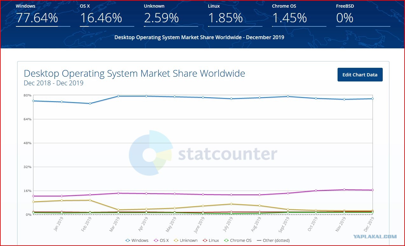Viewport: 405px width, 246px height.
Task: Toggle Chrome OS series in legend
Action: coord(238,241)
